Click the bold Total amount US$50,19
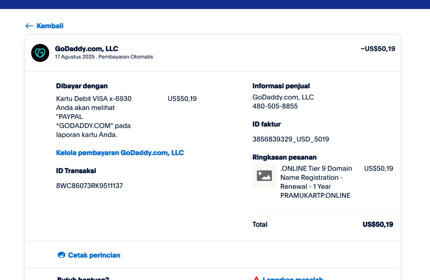The height and width of the screenshot is (280, 430). tap(378, 224)
